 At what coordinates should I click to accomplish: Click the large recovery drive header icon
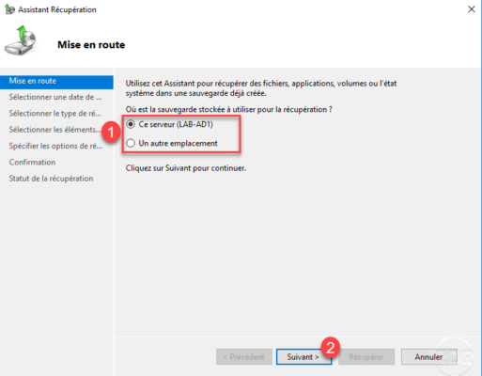[x=21, y=40]
